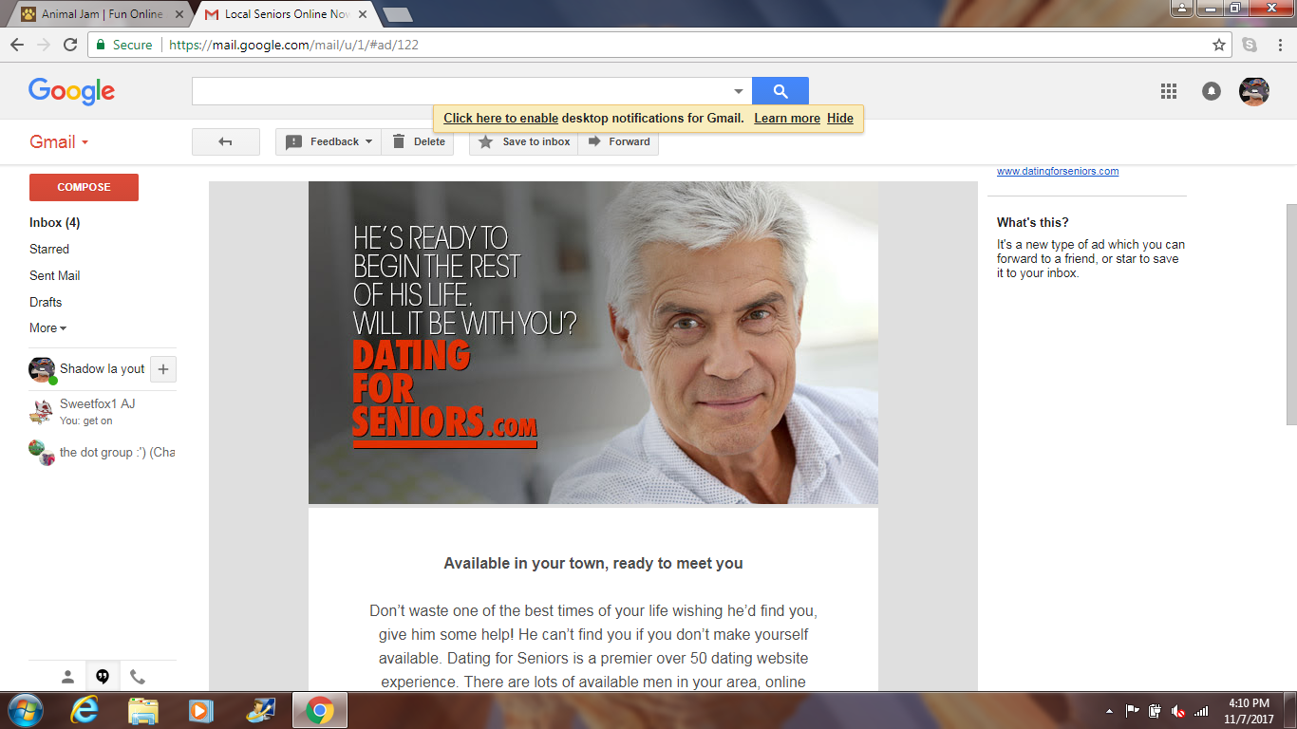
Task: Show hidden tray icons arrow
Action: [1110, 711]
